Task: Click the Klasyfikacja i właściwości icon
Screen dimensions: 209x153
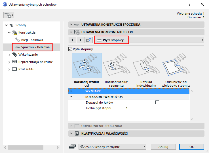Action: (x=77, y=133)
